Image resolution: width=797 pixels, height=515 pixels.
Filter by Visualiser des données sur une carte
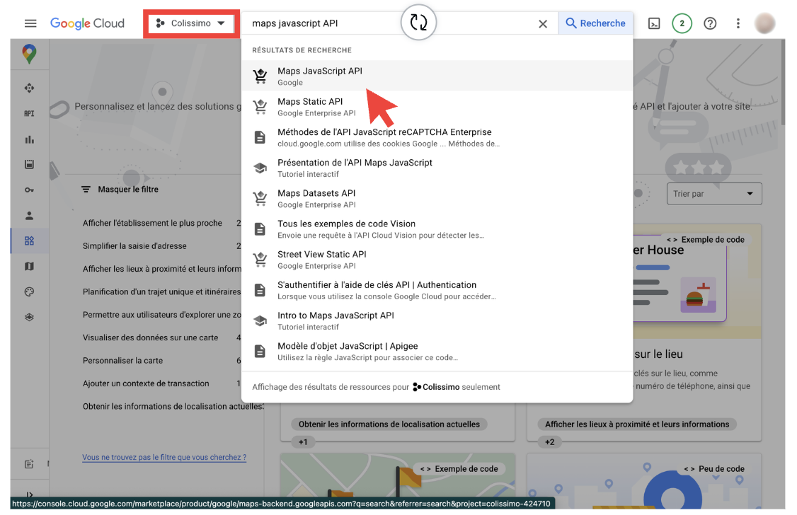click(151, 337)
